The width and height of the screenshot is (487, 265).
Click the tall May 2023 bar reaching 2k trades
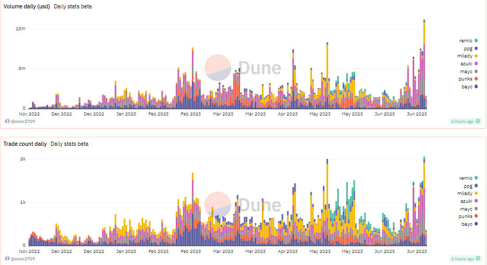(327, 202)
